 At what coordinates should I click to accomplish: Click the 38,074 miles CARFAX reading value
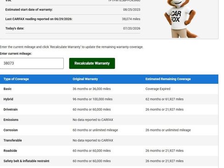pos(131,19)
